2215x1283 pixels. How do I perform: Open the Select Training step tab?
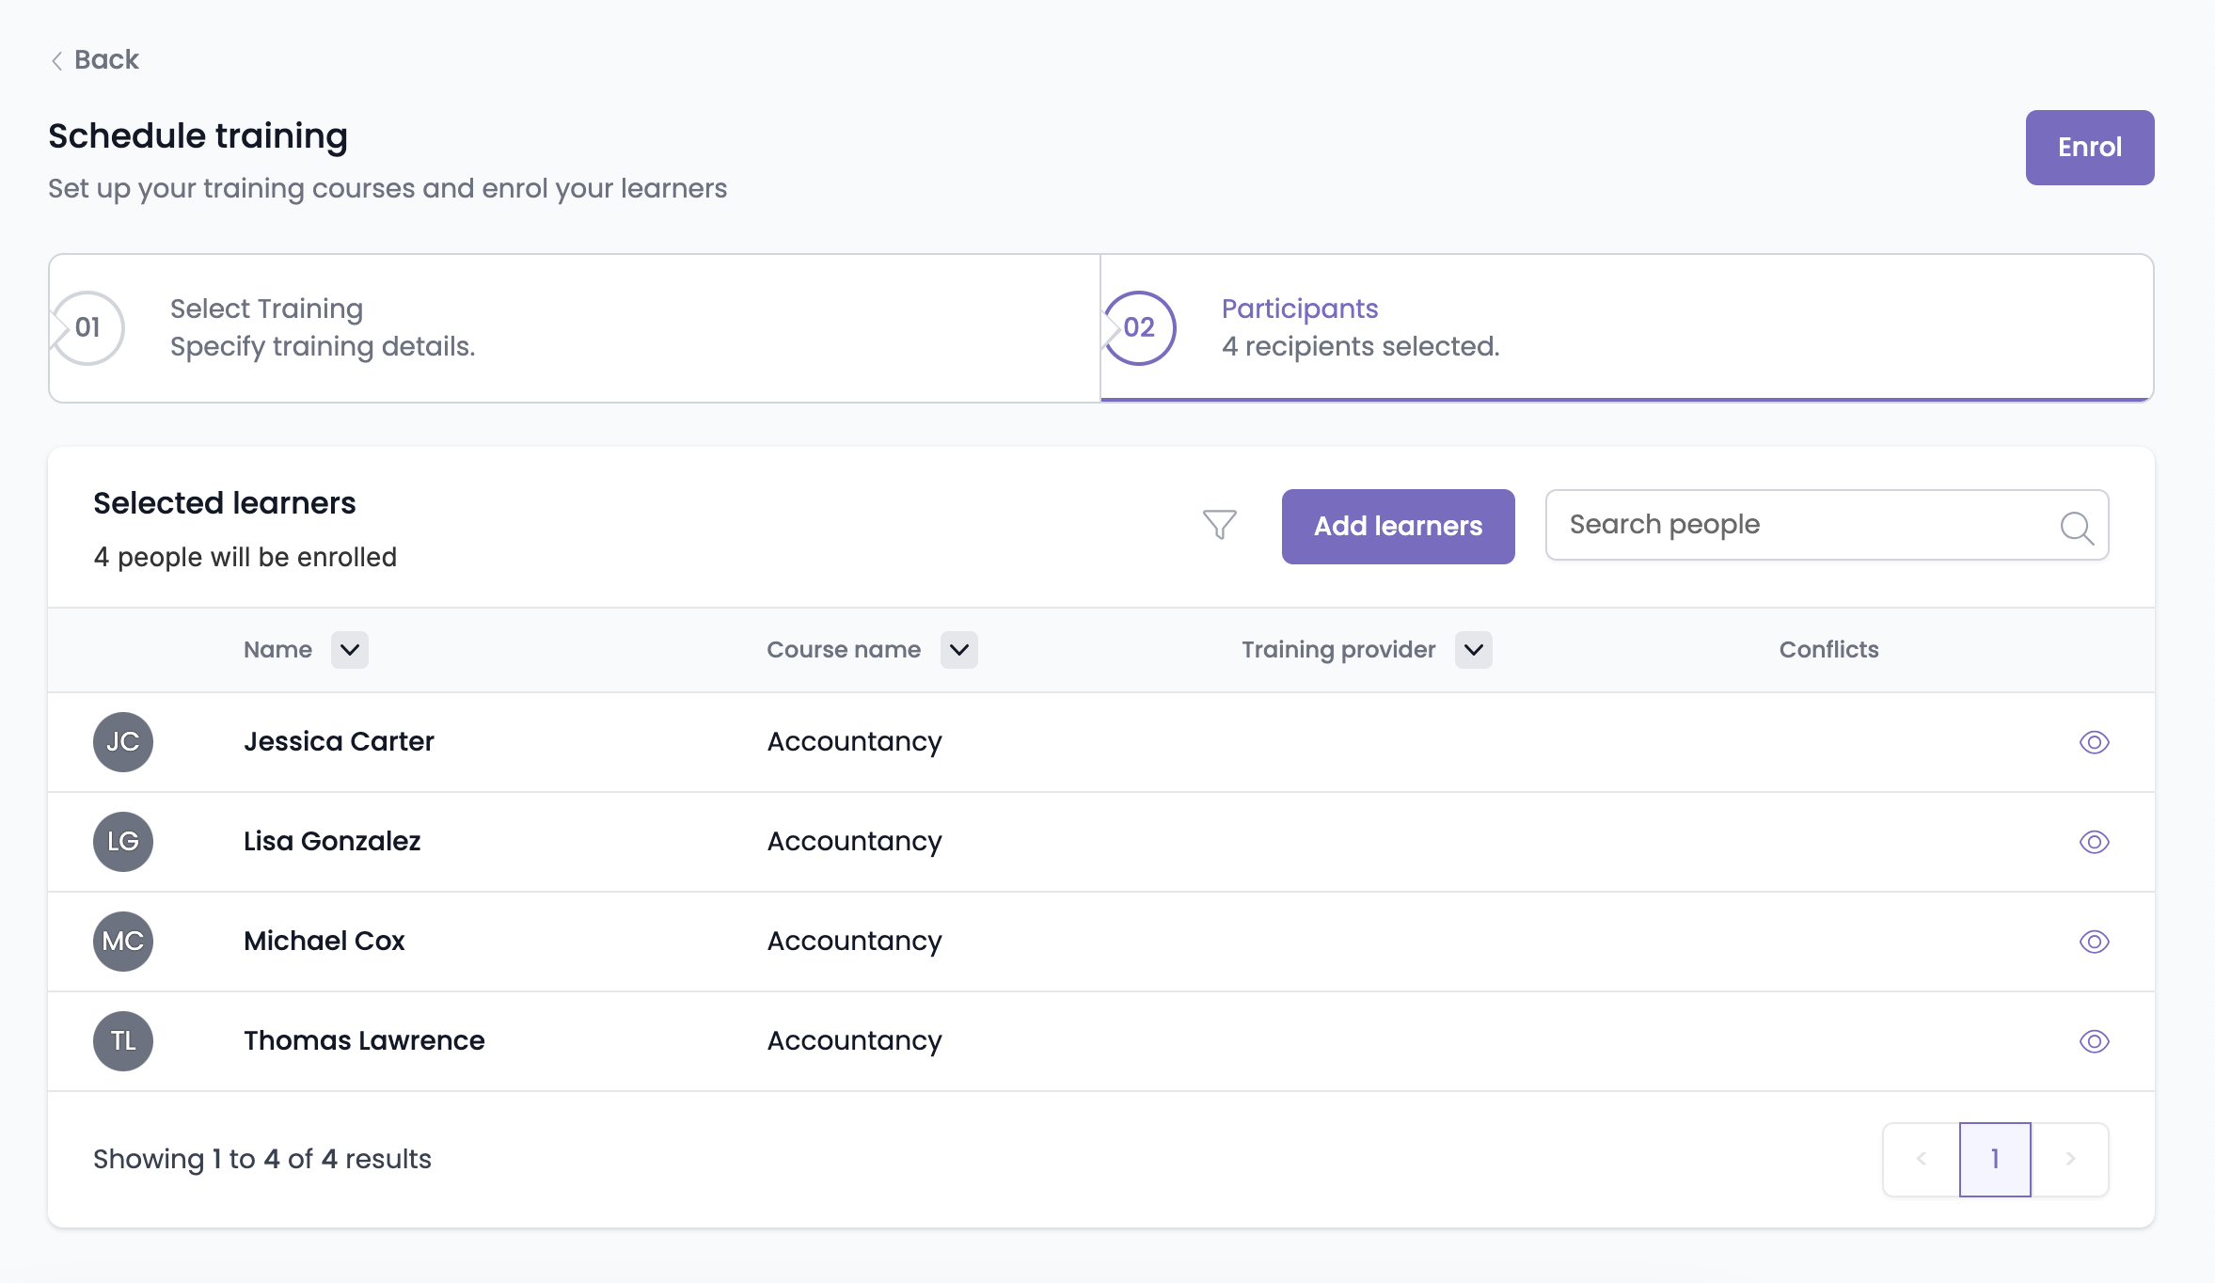(x=575, y=327)
